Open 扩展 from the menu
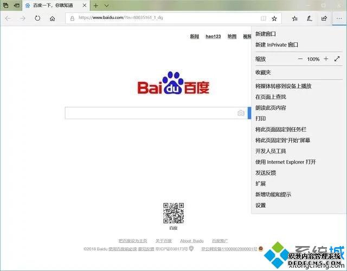 coord(260,184)
